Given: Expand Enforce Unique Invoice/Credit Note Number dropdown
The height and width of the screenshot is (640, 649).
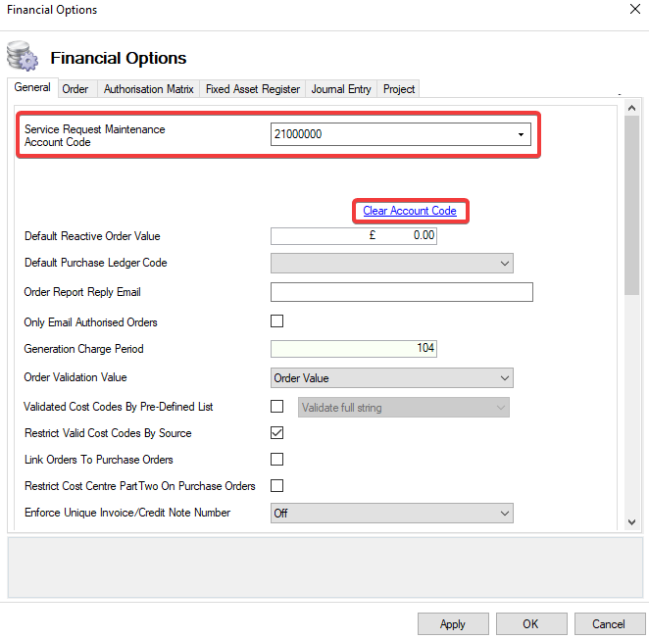Looking at the screenshot, I should click(504, 514).
